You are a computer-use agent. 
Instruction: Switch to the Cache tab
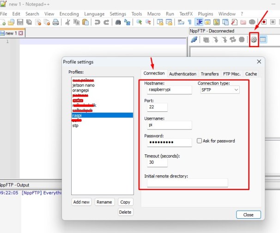point(251,74)
